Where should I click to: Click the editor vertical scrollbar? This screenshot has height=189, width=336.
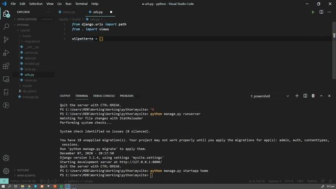coord(334,50)
